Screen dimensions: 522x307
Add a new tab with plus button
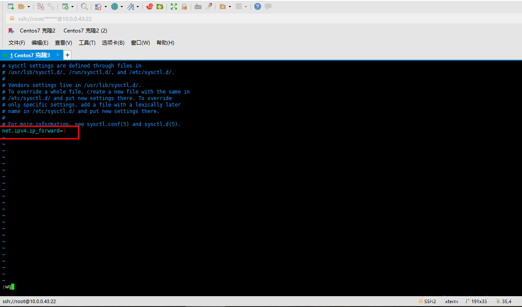(x=67, y=55)
